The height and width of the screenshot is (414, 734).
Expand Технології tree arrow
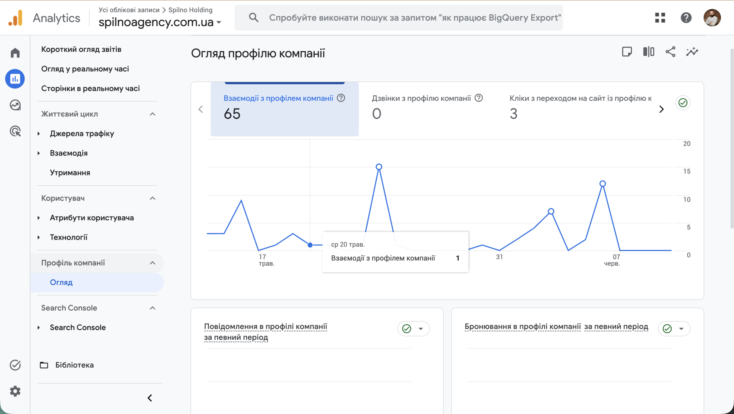pyautogui.click(x=39, y=237)
